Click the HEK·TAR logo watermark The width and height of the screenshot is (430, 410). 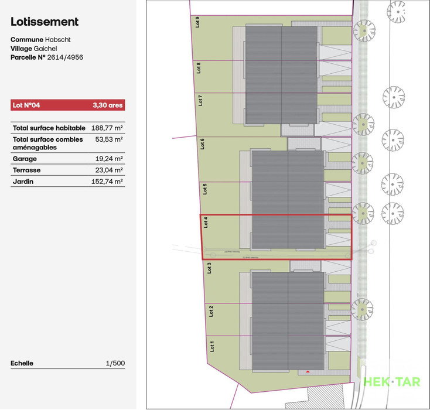point(392,381)
